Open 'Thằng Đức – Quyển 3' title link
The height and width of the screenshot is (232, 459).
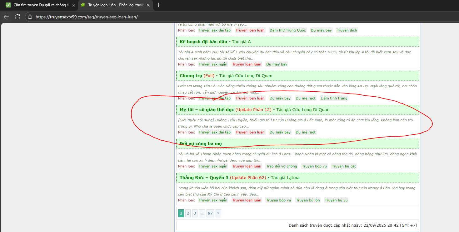coord(204,178)
